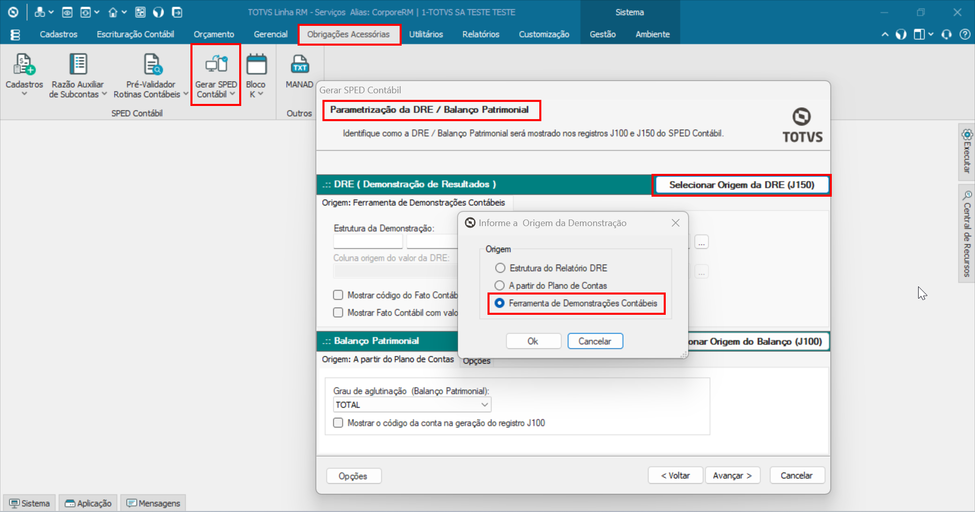Open the Orçamento ribbon tab
The height and width of the screenshot is (512, 975).
[214, 34]
